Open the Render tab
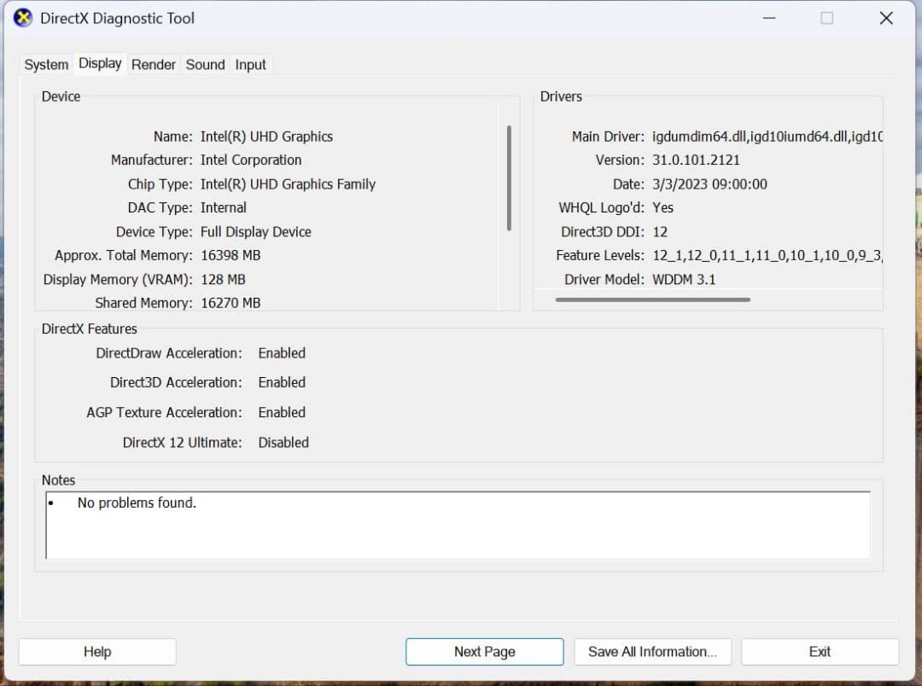 154,64
